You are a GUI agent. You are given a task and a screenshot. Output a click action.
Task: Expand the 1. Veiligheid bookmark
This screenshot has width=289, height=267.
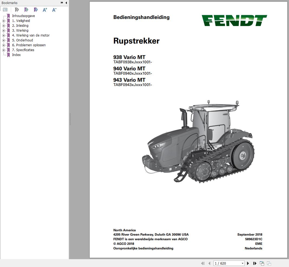tap(4, 21)
